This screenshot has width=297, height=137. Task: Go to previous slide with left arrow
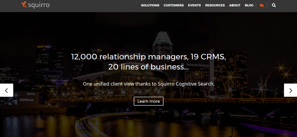6,90
